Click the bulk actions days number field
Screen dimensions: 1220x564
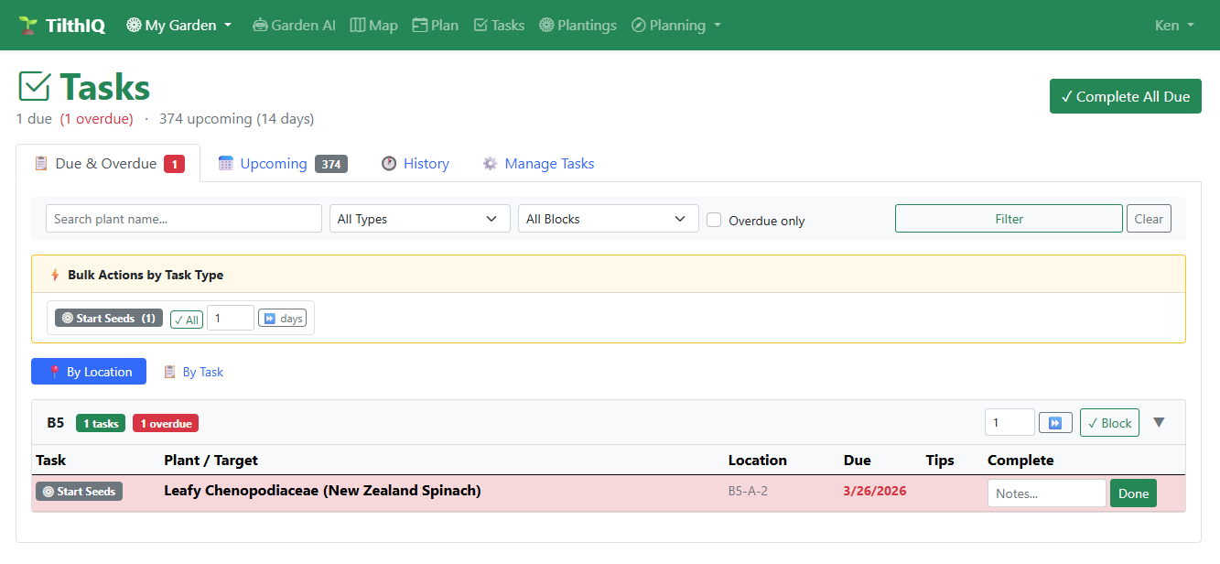pyautogui.click(x=231, y=318)
